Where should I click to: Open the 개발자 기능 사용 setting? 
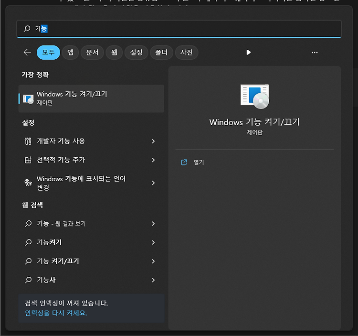pos(91,141)
